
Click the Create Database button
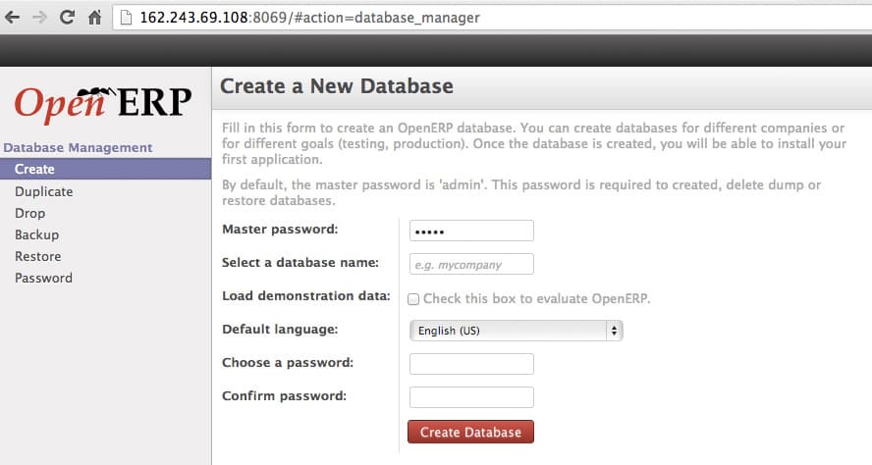pyautogui.click(x=470, y=432)
